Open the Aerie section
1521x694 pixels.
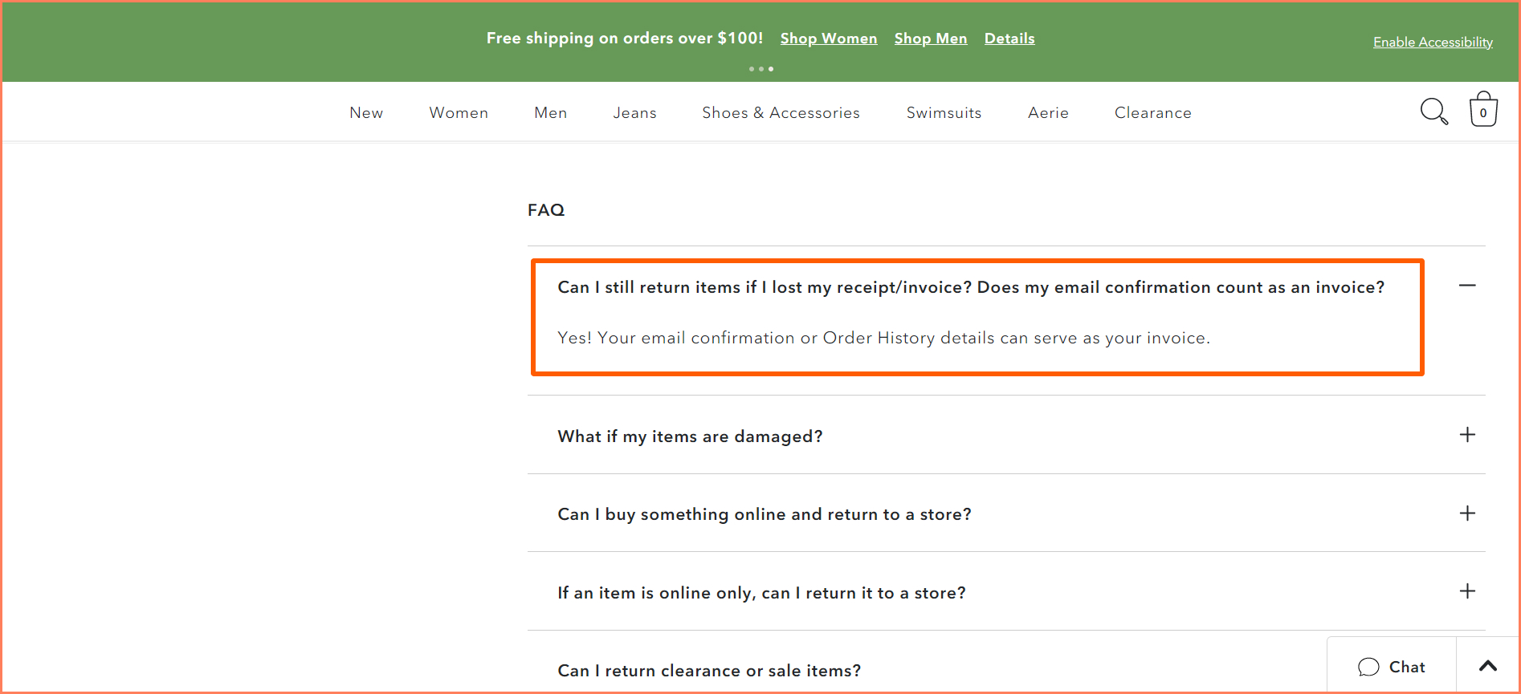click(1047, 112)
